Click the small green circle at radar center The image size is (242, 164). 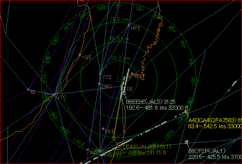point(119,80)
